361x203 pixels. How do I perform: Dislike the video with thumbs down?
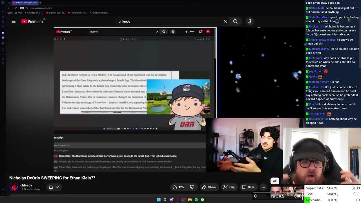(x=192, y=187)
